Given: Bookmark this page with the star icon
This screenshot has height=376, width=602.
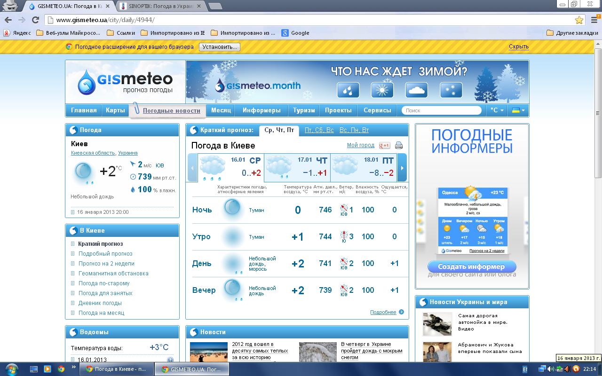Looking at the screenshot, I should 579,20.
